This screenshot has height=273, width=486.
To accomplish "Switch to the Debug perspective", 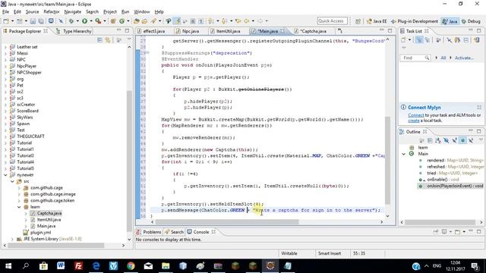I will click(471, 21).
